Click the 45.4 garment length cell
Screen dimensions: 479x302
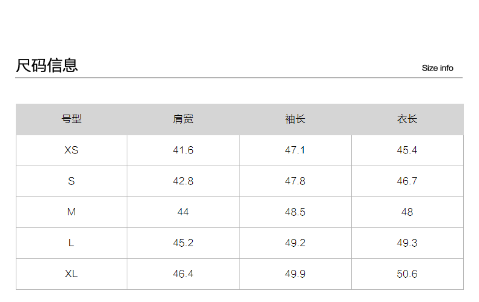[x=407, y=150]
